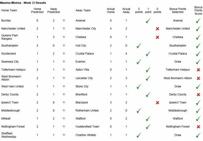Click red bonus cross for Derby County
Screen dimensions: 203x141
tap(198, 94)
